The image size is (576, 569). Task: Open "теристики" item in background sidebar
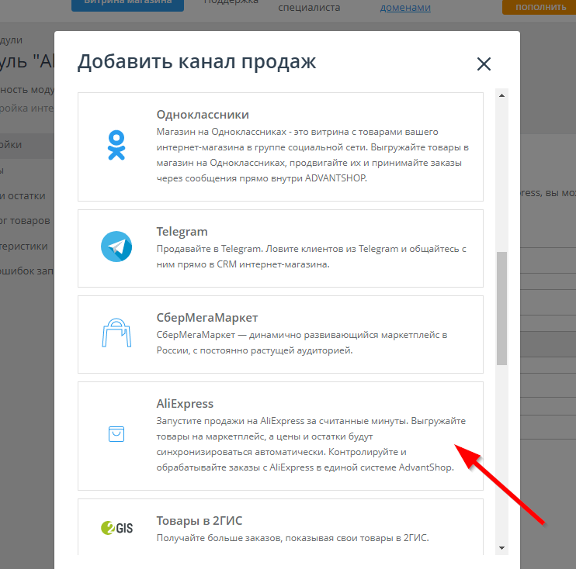[x=24, y=247]
